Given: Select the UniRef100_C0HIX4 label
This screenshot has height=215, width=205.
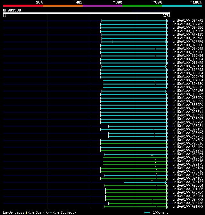Looking at the screenshot, I should coord(188,168).
